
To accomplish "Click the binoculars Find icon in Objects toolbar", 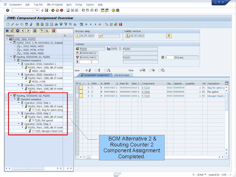I will tap(35, 31).
